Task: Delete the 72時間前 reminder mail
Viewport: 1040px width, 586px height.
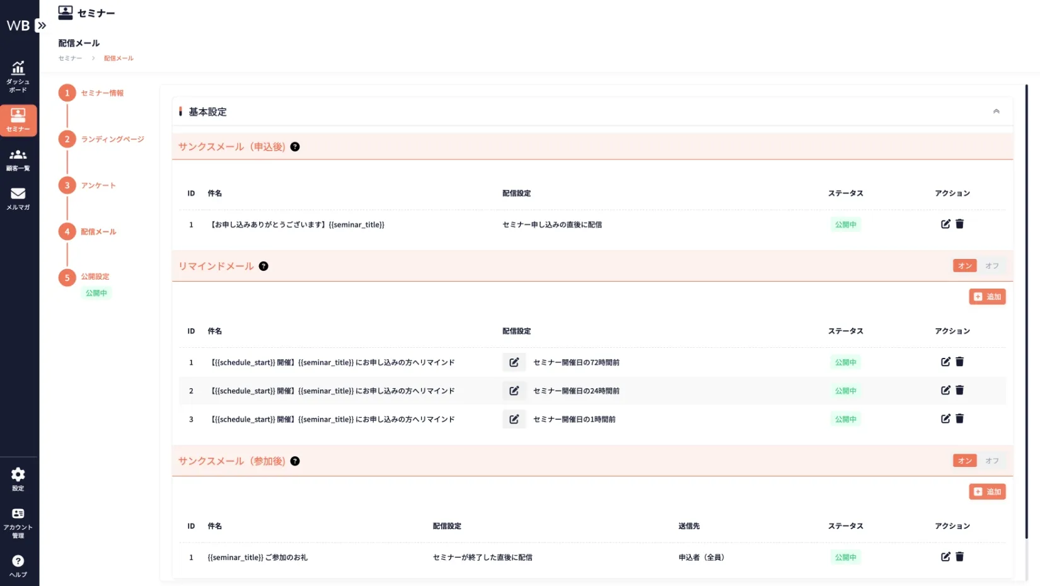Action: (959, 362)
